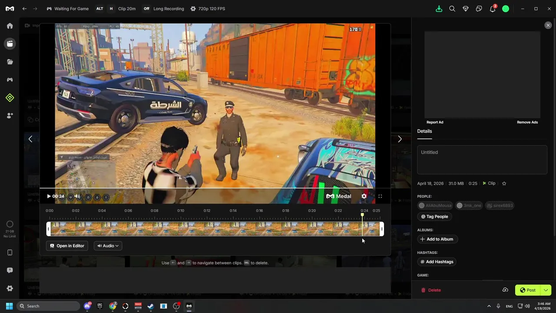Open the downloads icon in top bar
The width and height of the screenshot is (556, 313).
[439, 9]
